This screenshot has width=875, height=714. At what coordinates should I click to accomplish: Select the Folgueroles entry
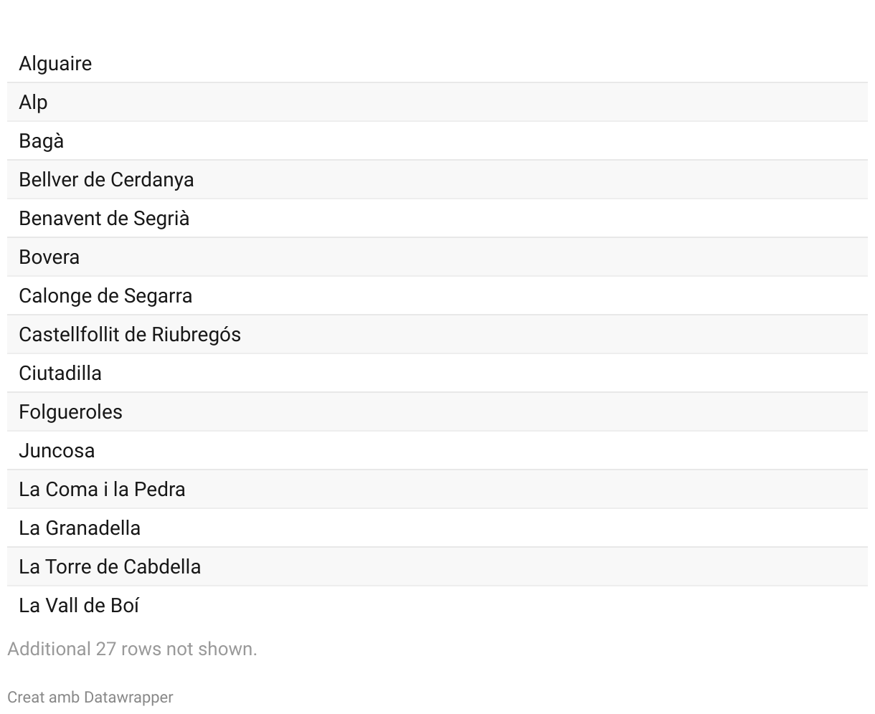[x=71, y=412]
